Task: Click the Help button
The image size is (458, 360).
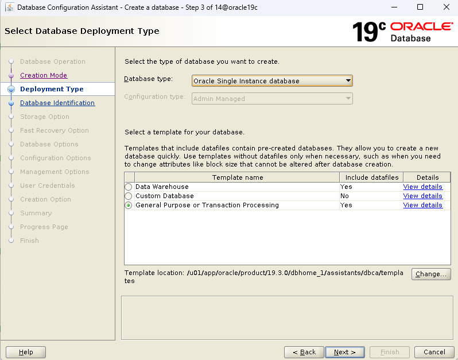Action: (x=26, y=352)
